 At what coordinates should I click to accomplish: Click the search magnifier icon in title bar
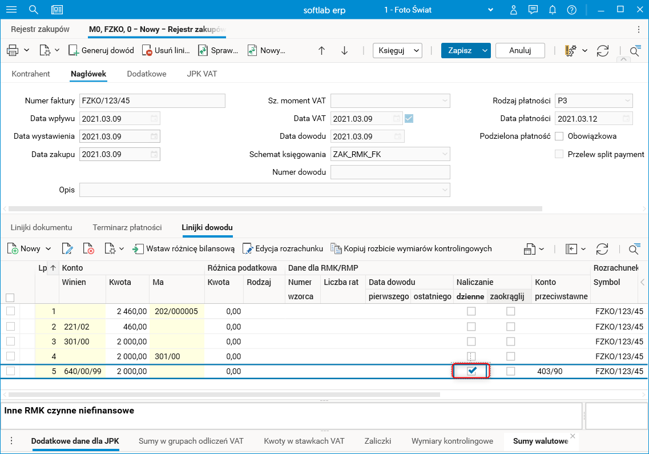(34, 10)
